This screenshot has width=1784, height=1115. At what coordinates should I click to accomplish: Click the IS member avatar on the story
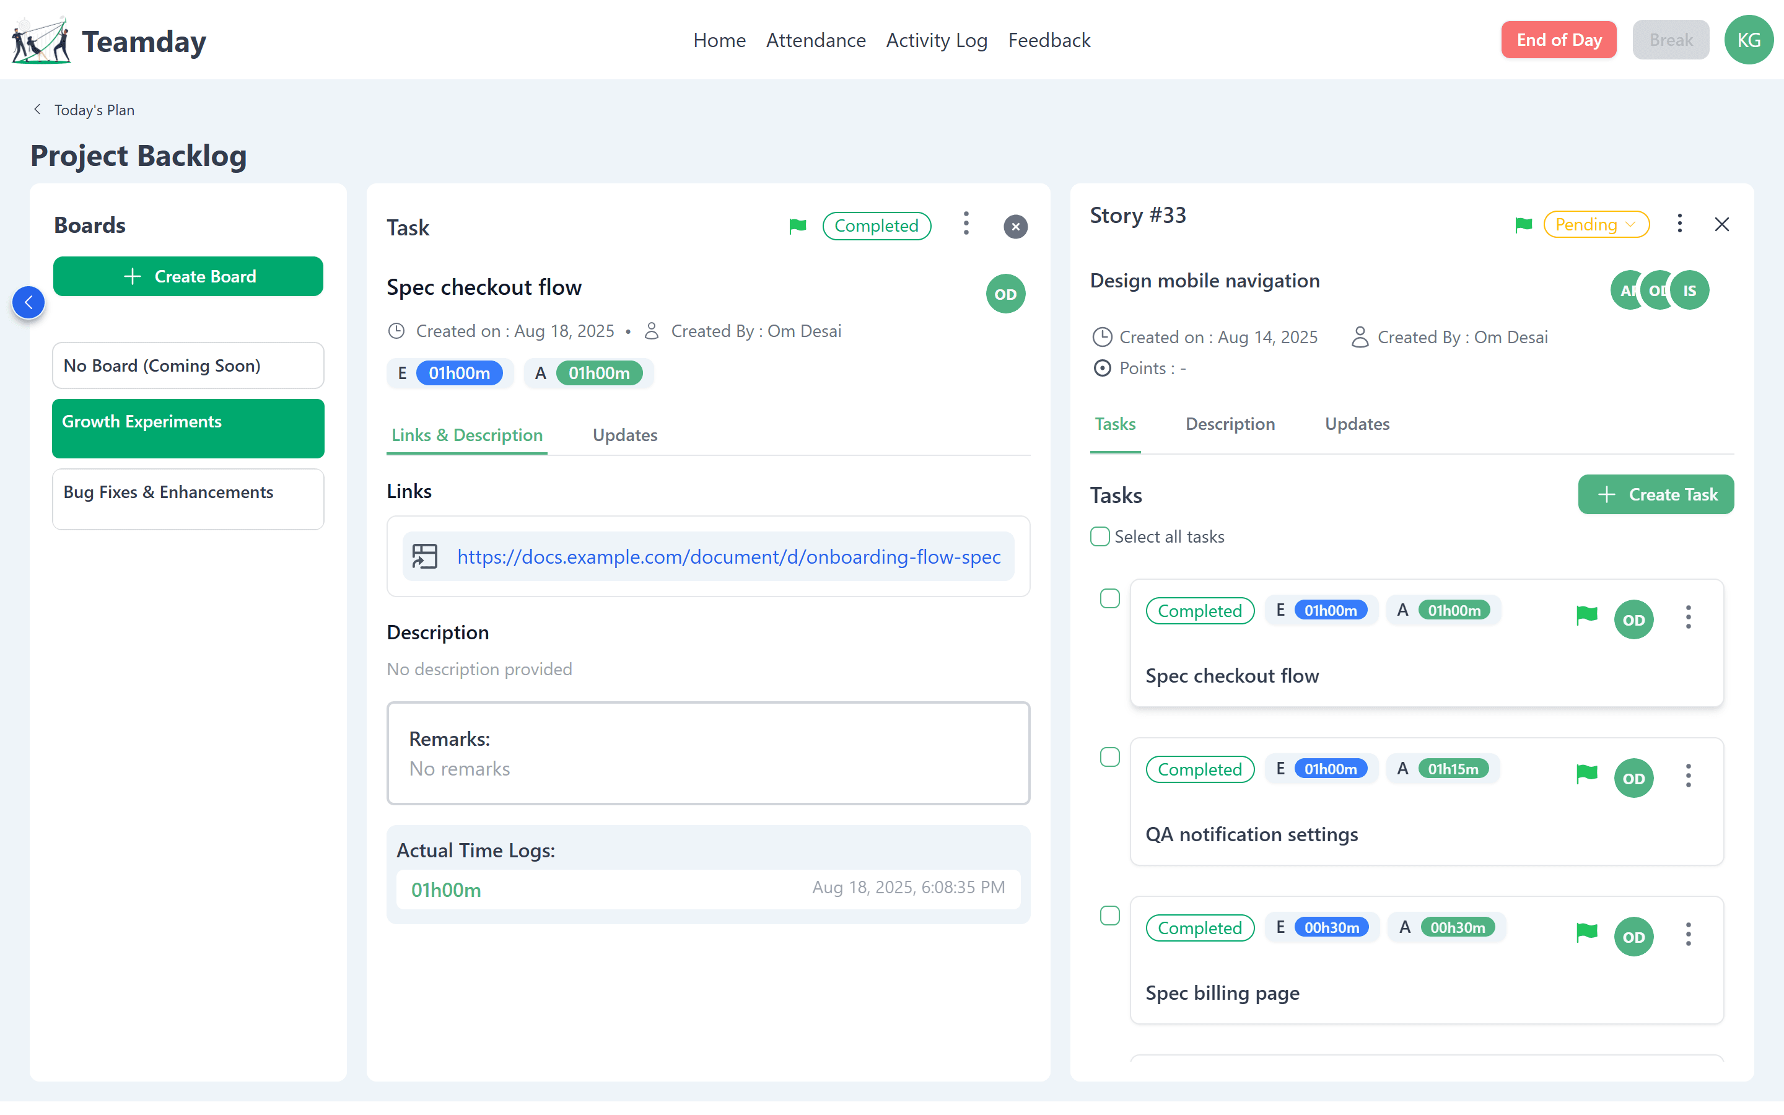[x=1690, y=291]
